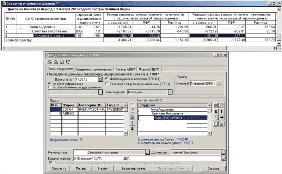Go to next Отчетный period
The image size is (282, 174).
(x=221, y=83)
